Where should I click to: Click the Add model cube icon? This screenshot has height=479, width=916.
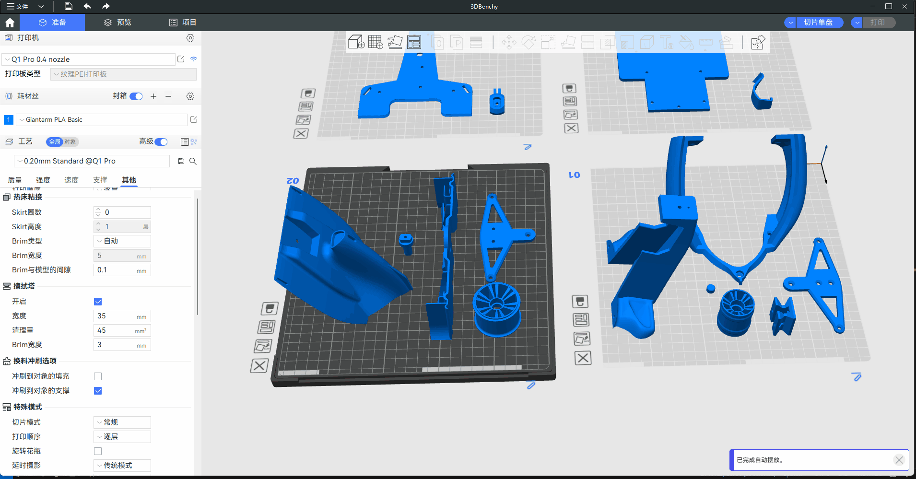tap(356, 43)
